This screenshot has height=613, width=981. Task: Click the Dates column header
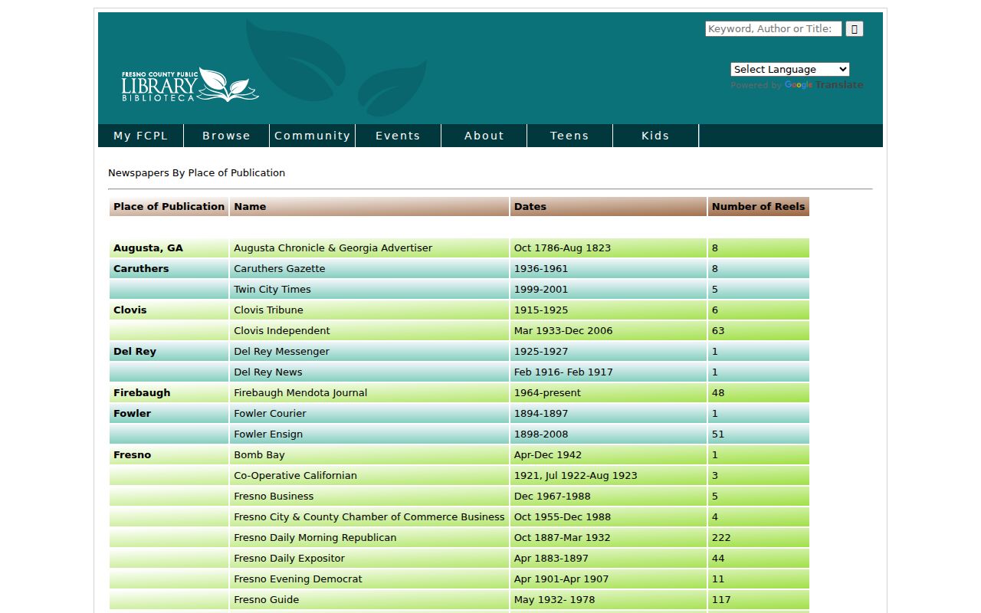(x=609, y=207)
